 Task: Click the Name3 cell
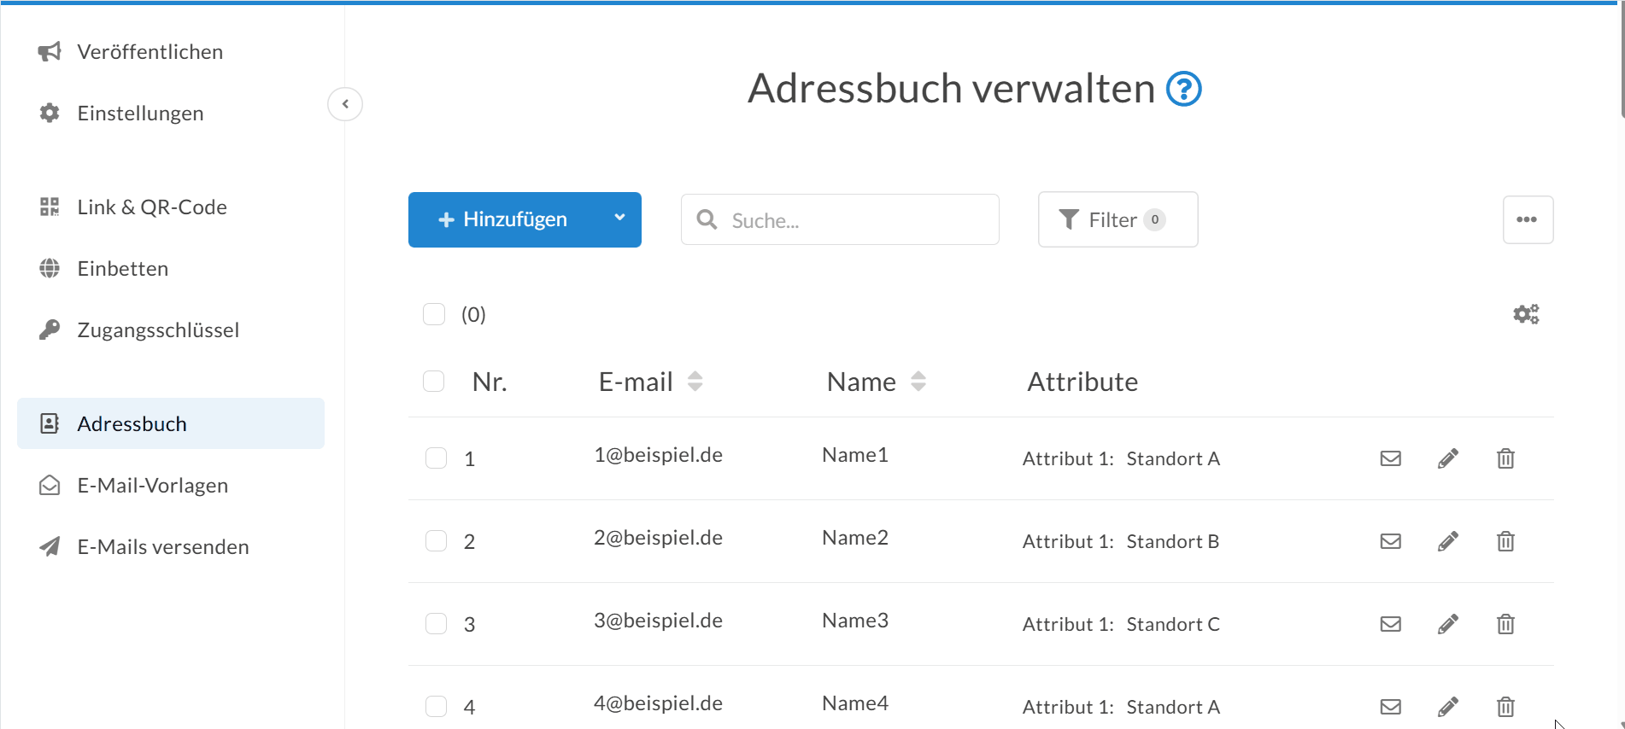pos(855,621)
